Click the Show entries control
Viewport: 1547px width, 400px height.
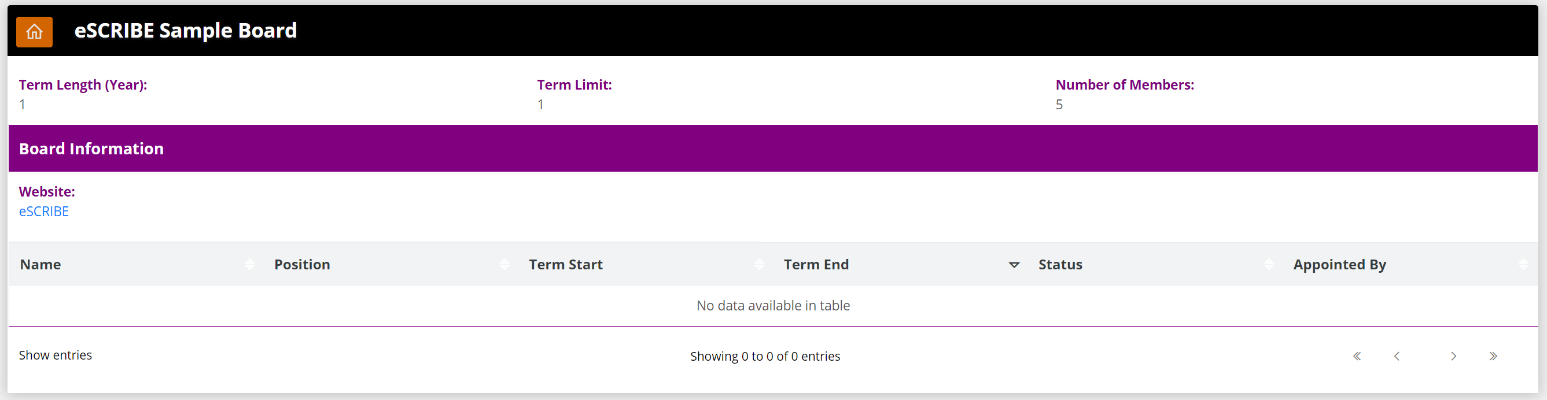pos(56,355)
